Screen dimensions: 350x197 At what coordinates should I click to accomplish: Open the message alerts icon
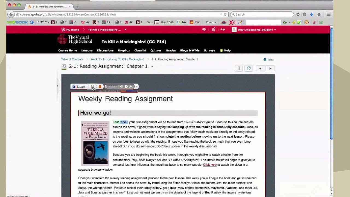204,30
